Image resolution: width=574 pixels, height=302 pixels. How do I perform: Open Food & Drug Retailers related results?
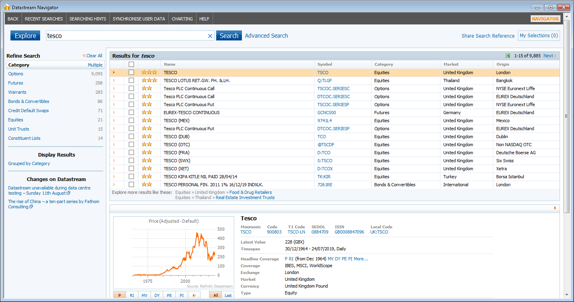coord(251,192)
